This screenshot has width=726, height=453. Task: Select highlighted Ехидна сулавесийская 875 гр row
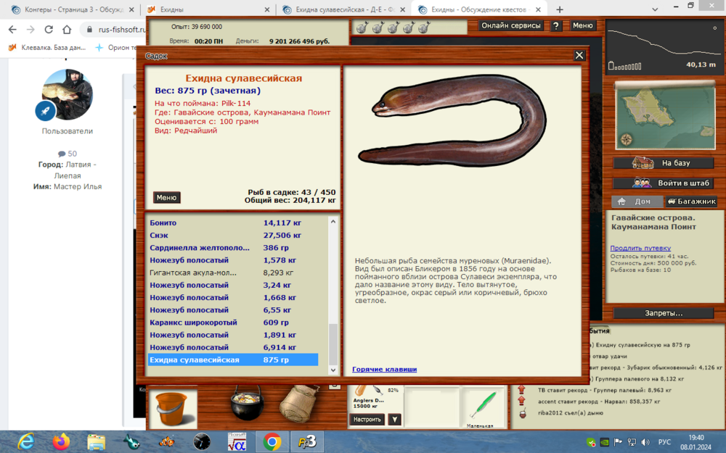(x=233, y=360)
